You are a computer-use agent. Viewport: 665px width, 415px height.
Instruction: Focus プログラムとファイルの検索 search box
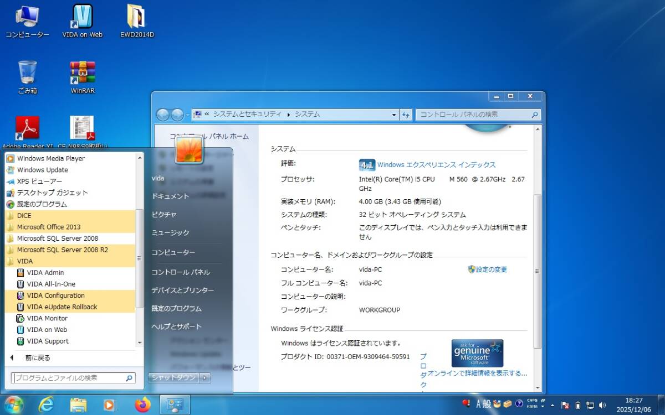tap(73, 378)
